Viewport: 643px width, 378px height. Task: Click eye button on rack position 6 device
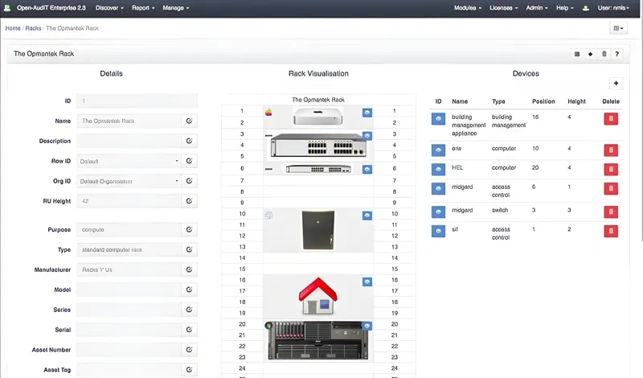pos(367,169)
